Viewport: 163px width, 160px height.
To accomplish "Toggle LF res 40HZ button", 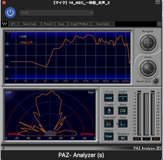I will point(109,98).
